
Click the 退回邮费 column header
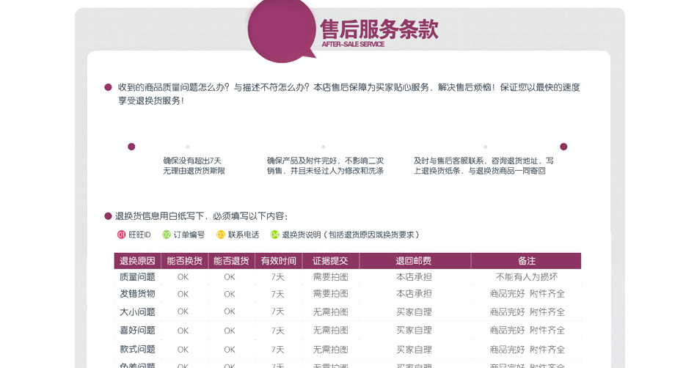pos(414,261)
